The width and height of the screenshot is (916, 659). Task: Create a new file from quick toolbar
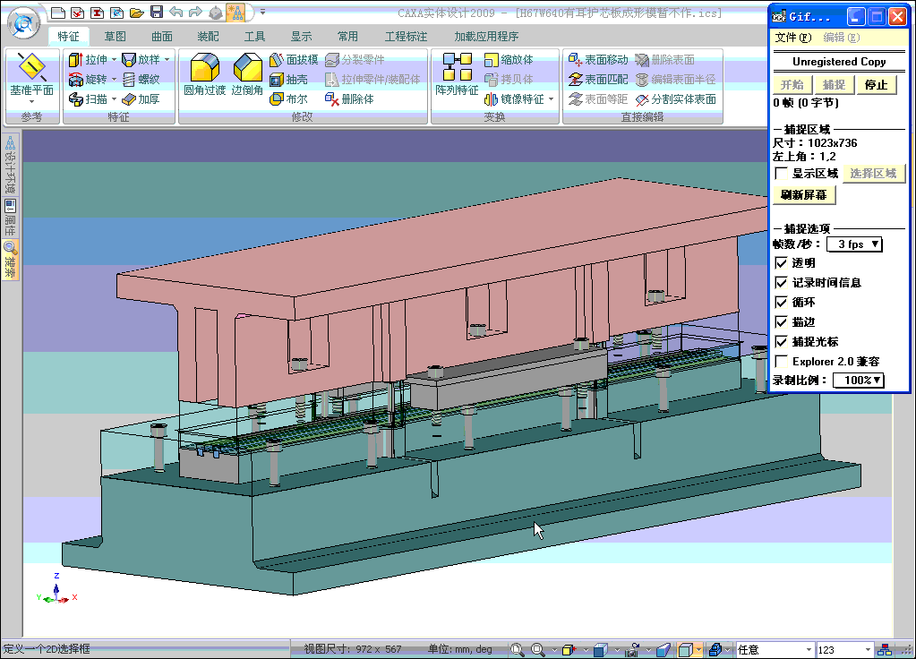[x=58, y=13]
